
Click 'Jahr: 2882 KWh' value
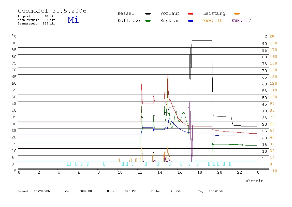pos(79,191)
